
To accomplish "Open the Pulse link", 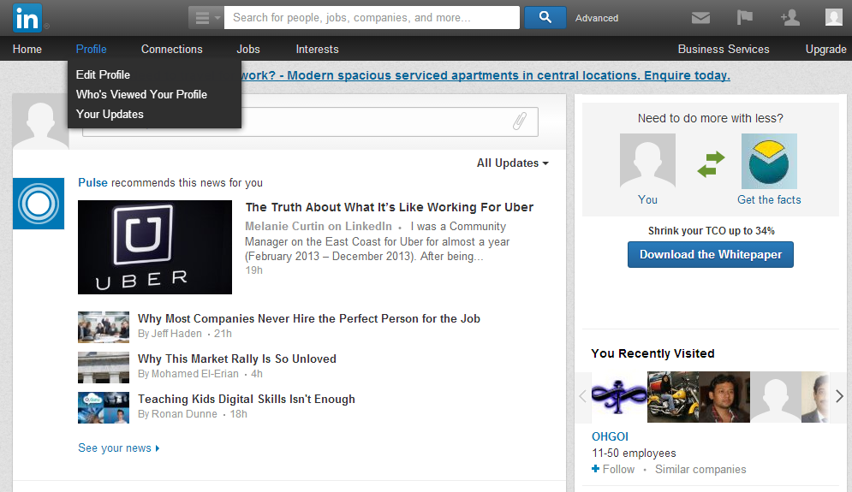I will (93, 182).
